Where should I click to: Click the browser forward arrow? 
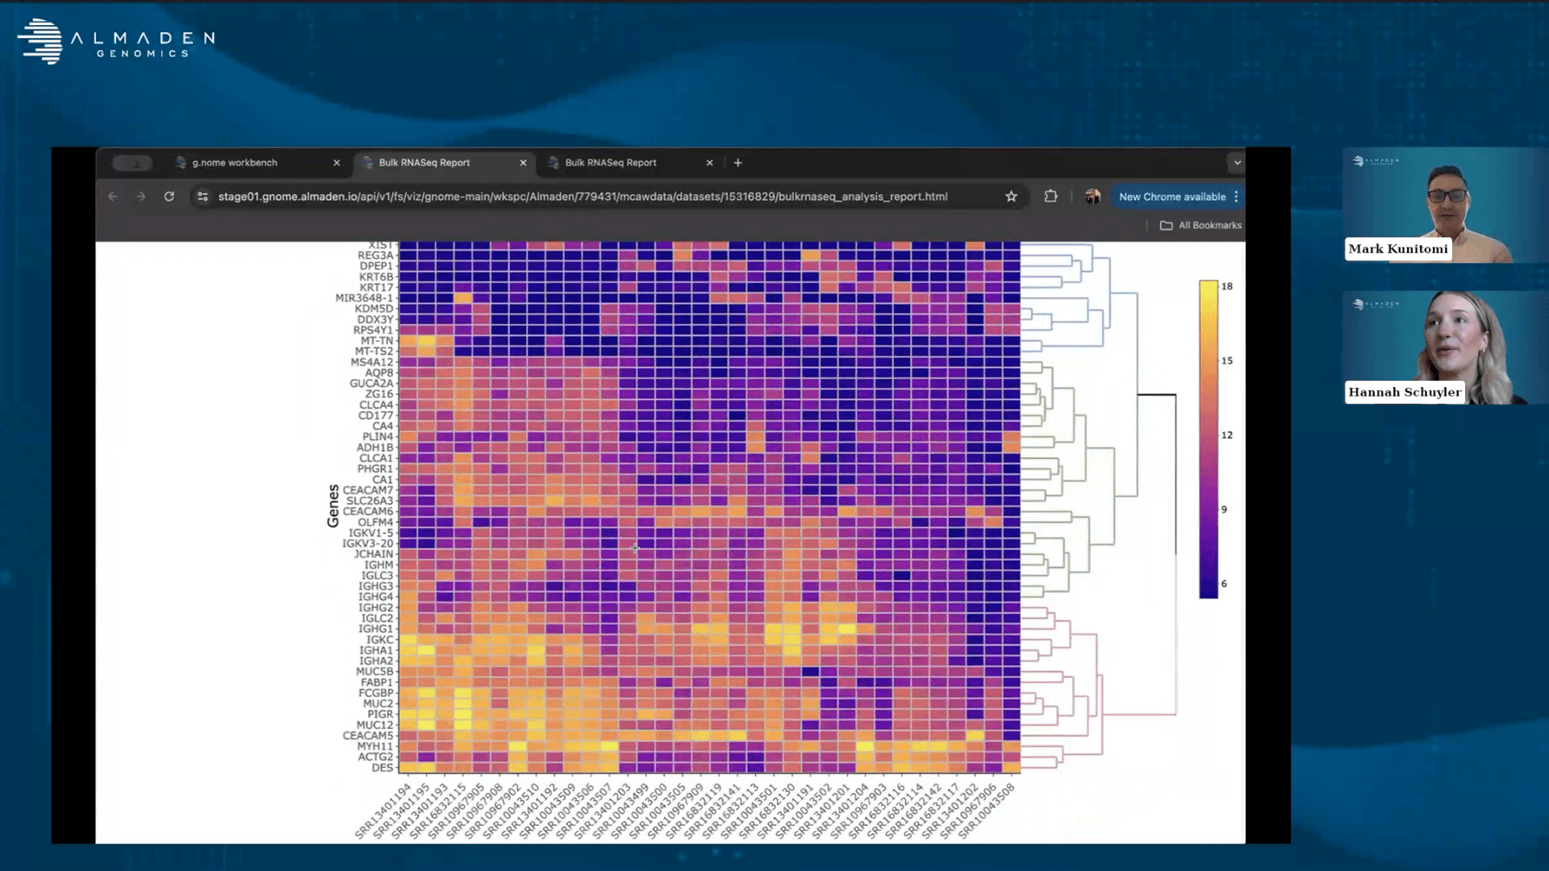[x=141, y=197]
